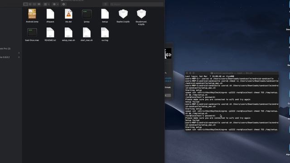Select the libplist.3.dylib library file
Image resolution: width=290 pixels, height=163 pixels.
[123, 14]
